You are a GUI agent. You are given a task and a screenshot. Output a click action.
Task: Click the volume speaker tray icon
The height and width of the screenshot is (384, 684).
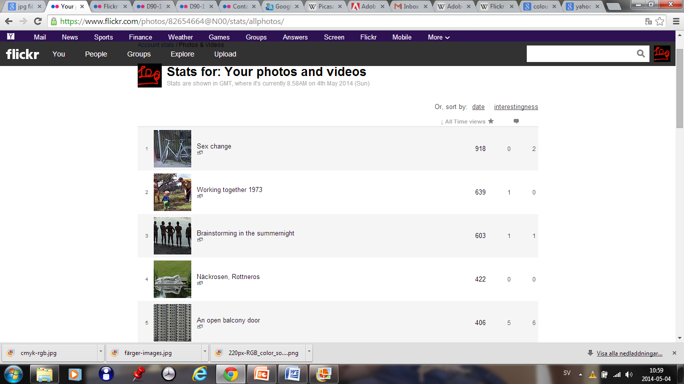pyautogui.click(x=629, y=374)
